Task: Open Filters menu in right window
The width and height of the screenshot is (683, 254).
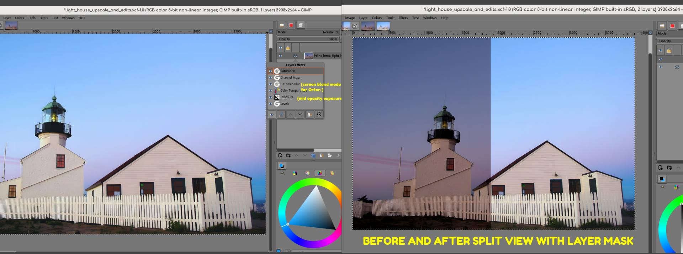Action: (403, 18)
